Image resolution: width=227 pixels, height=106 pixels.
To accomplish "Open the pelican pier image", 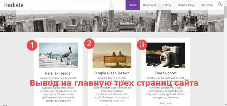I will coord(58,55).
